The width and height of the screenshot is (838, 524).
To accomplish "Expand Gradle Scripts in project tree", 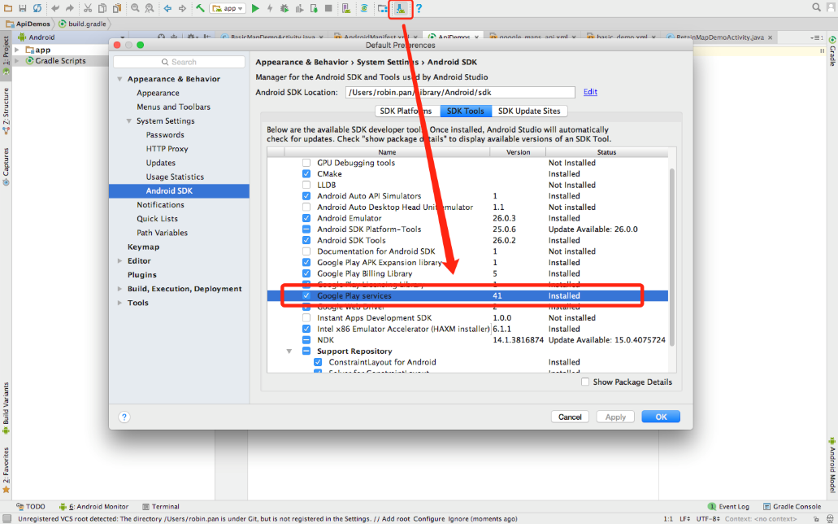I will pyautogui.click(x=17, y=60).
